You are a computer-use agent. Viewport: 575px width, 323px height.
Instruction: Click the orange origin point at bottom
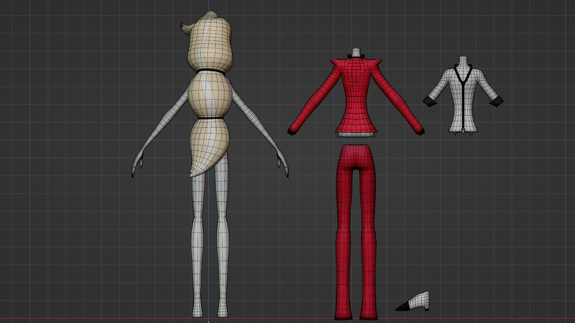pos(209,322)
